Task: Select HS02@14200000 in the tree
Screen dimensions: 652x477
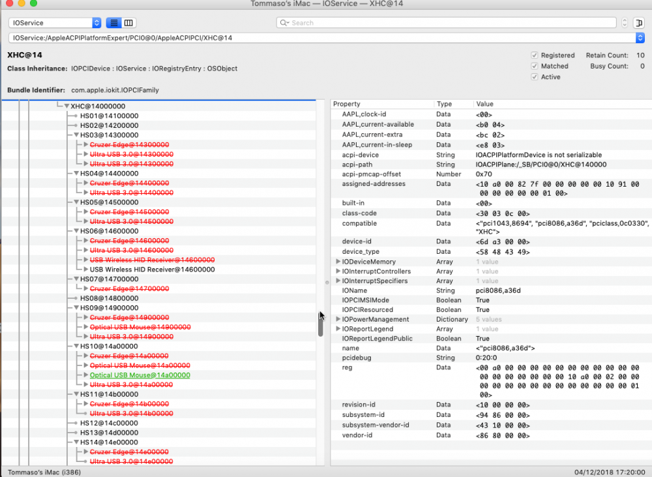Action: (x=109, y=125)
